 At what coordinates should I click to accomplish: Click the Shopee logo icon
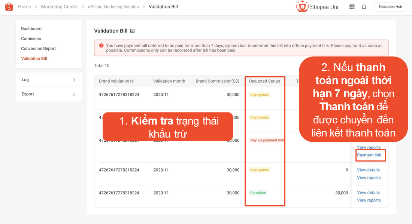click(9, 7)
